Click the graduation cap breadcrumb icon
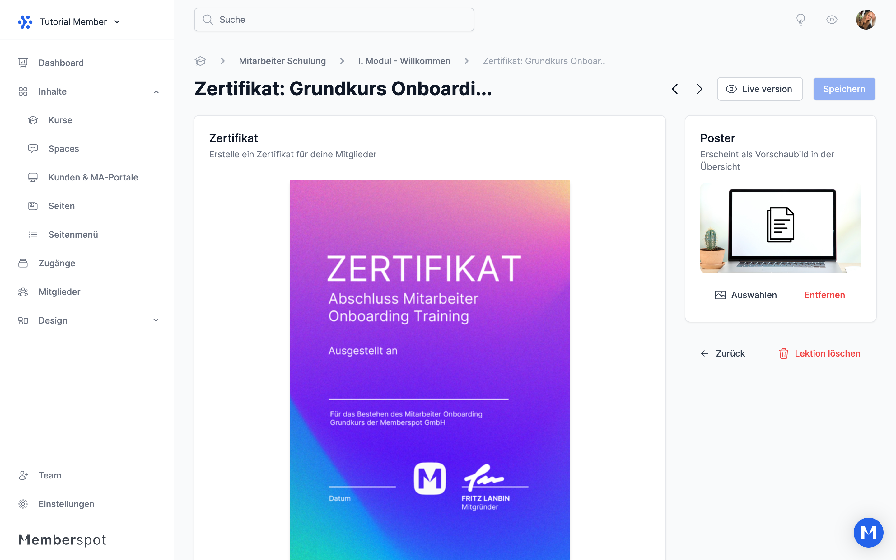This screenshot has width=896, height=560. coord(200,61)
